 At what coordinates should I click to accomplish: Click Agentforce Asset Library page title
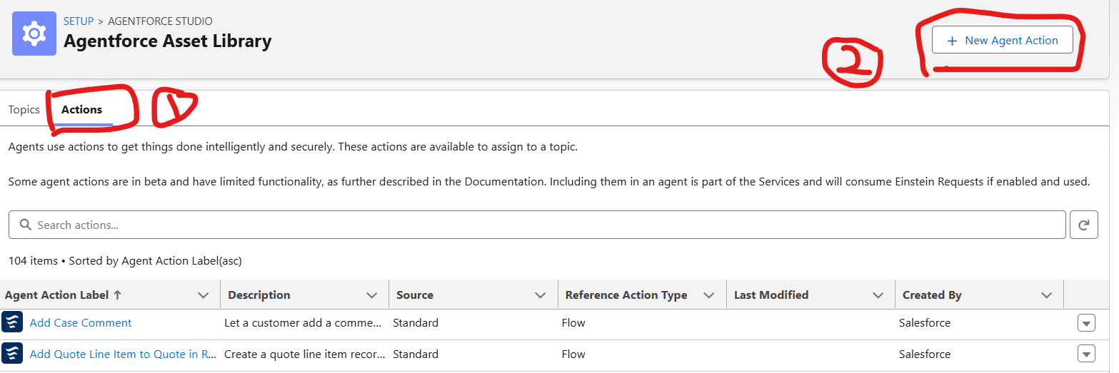(168, 41)
